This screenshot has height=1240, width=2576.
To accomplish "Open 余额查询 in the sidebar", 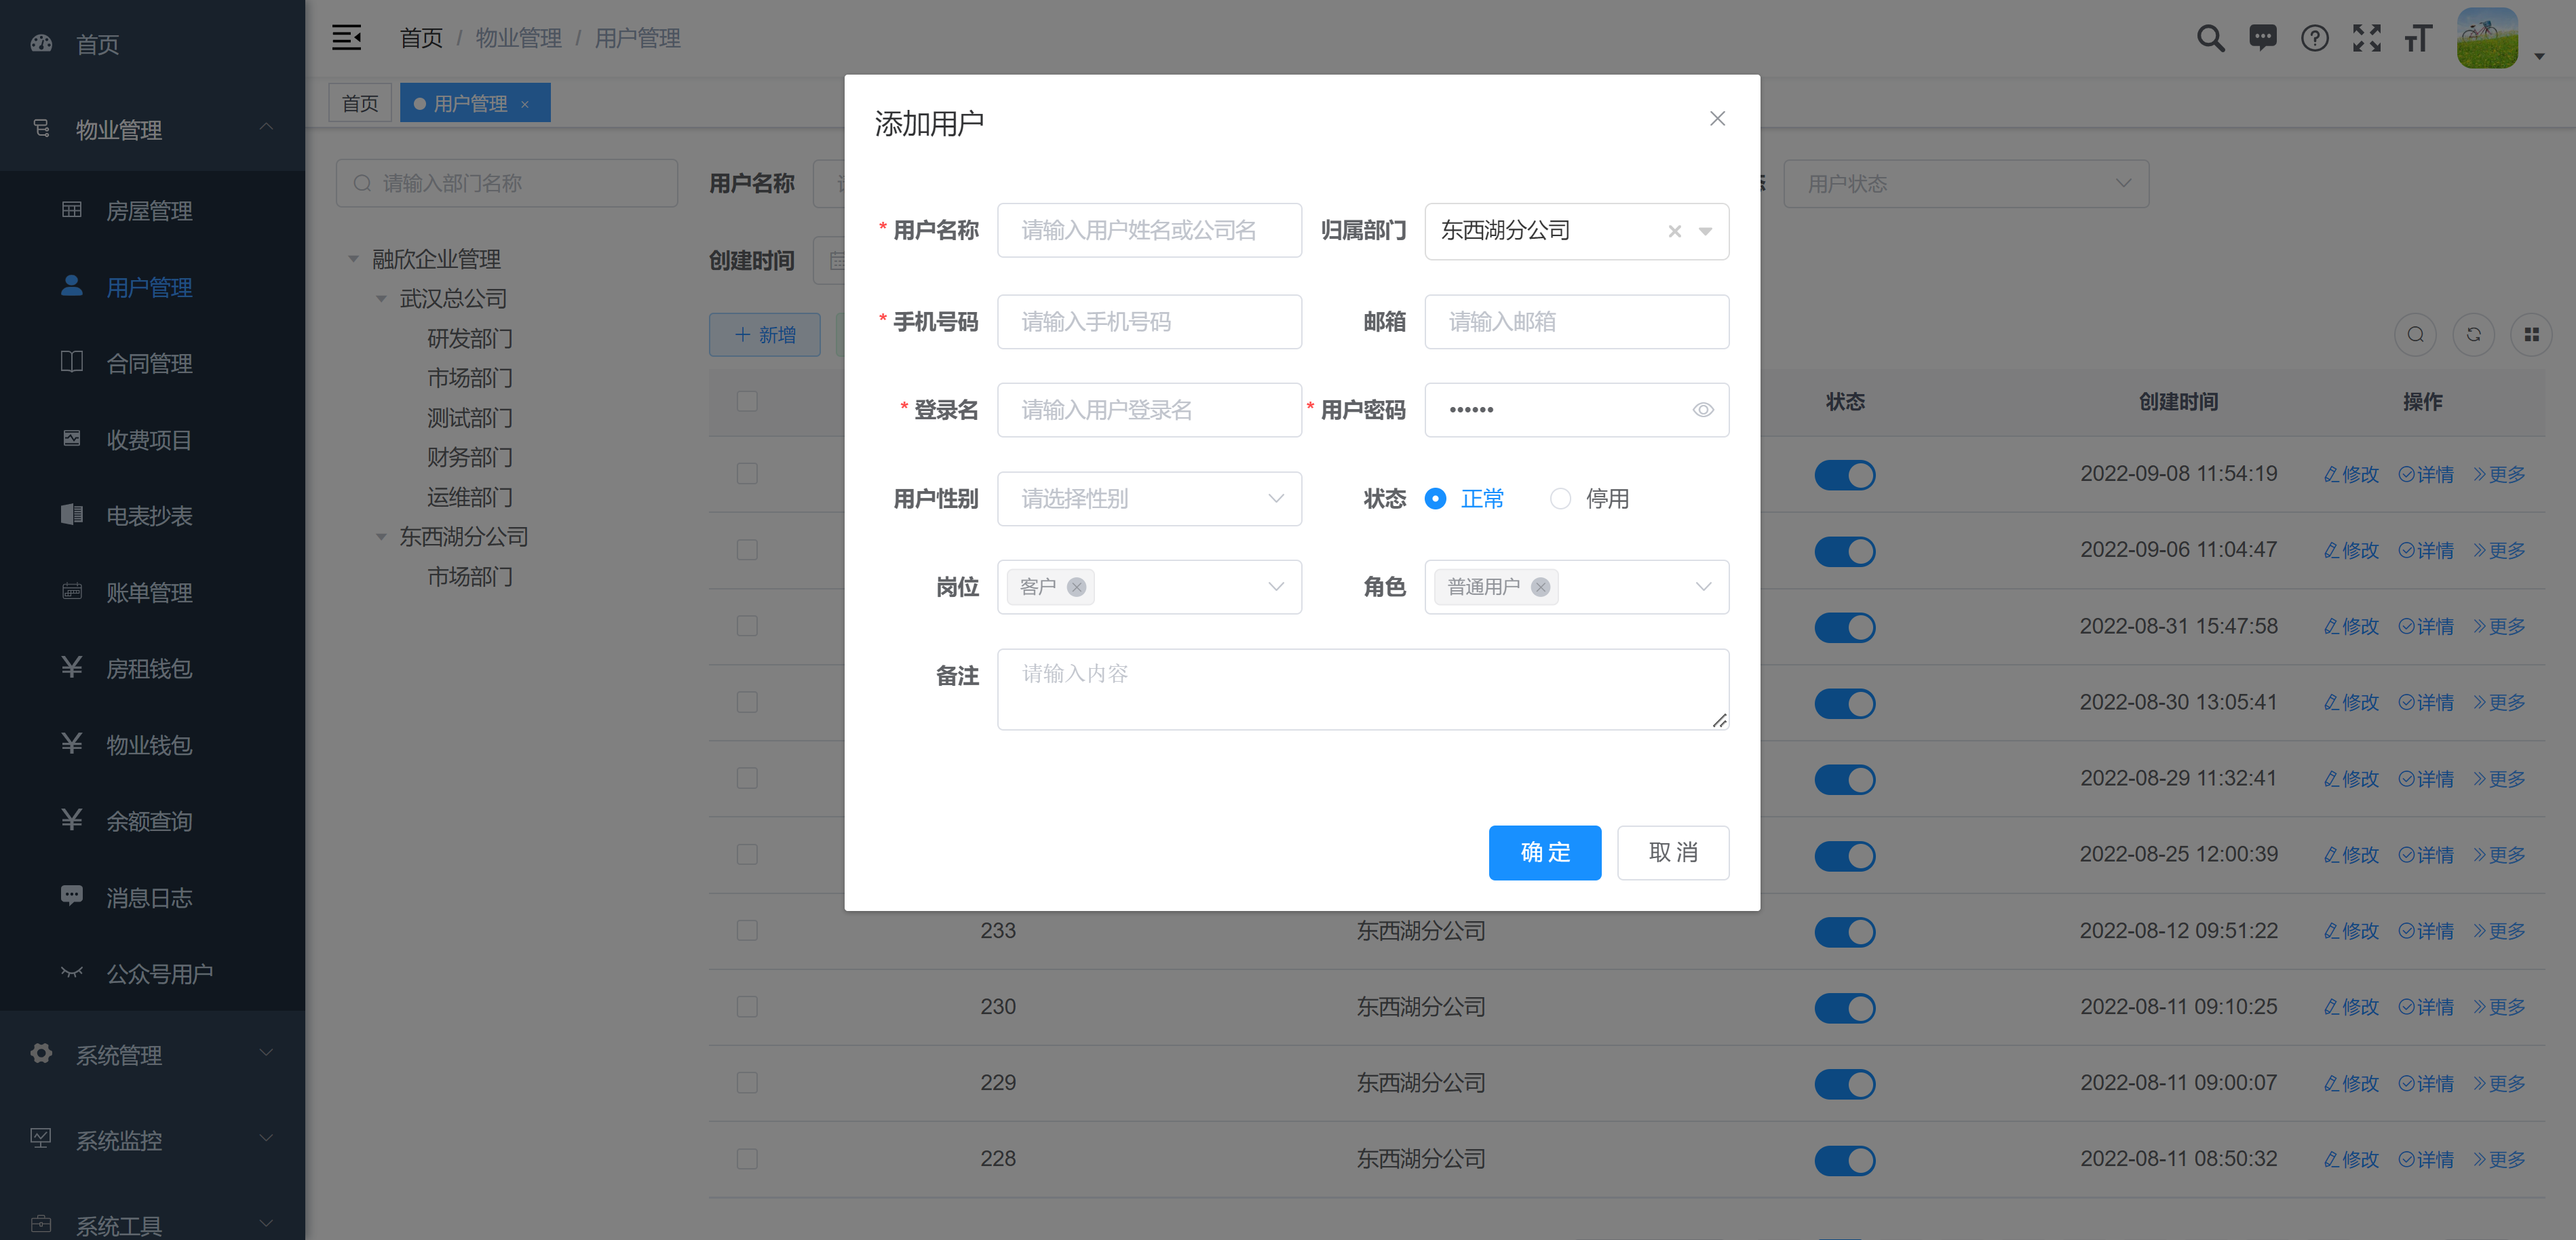I will 152,821.
